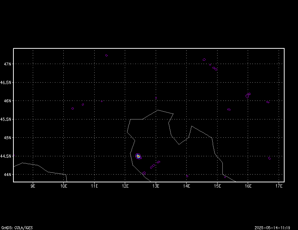This screenshot has width=298, height=230.
Task: Click the 46.5N latitude axis label
Action: click(6, 82)
